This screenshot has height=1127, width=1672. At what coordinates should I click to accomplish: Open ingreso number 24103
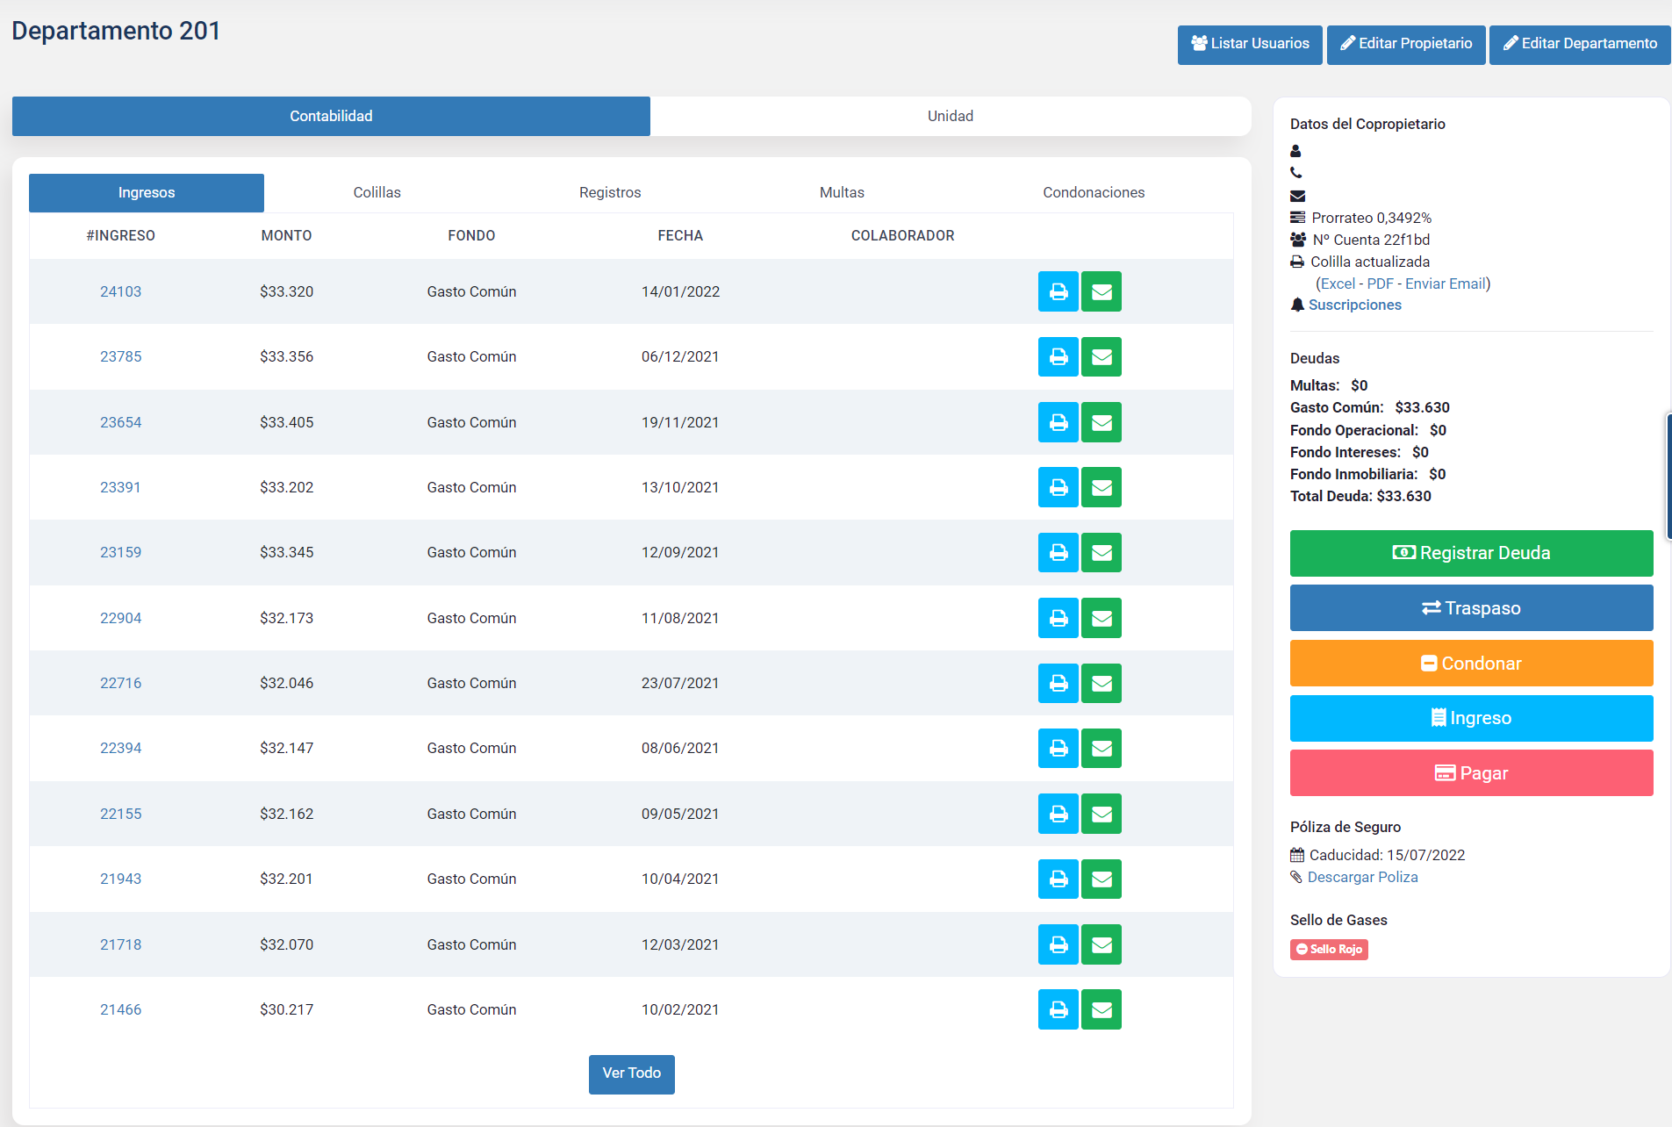pos(120,291)
